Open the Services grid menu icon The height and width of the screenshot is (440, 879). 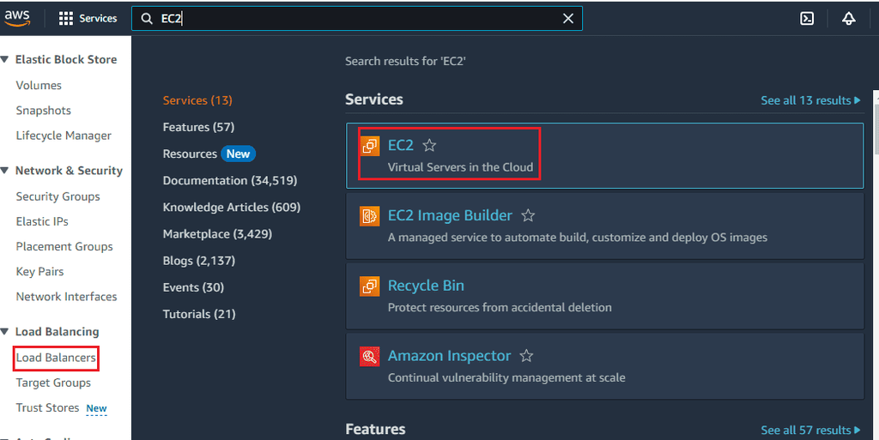66,18
